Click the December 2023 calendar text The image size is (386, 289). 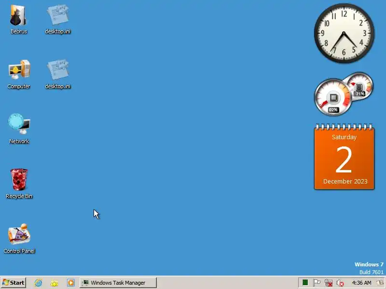(x=345, y=182)
